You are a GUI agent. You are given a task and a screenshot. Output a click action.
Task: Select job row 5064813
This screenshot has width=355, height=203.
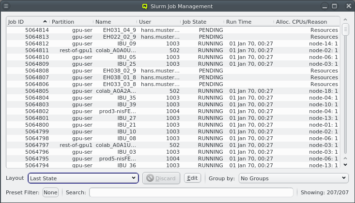(173, 37)
